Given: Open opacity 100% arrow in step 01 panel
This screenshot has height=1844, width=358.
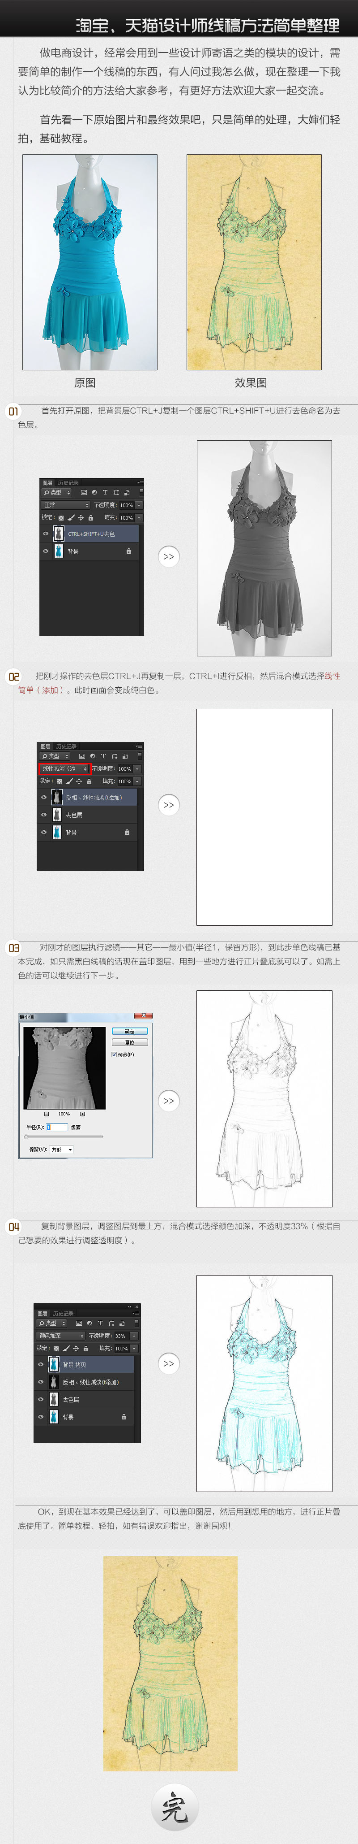Looking at the screenshot, I should pos(139,505).
